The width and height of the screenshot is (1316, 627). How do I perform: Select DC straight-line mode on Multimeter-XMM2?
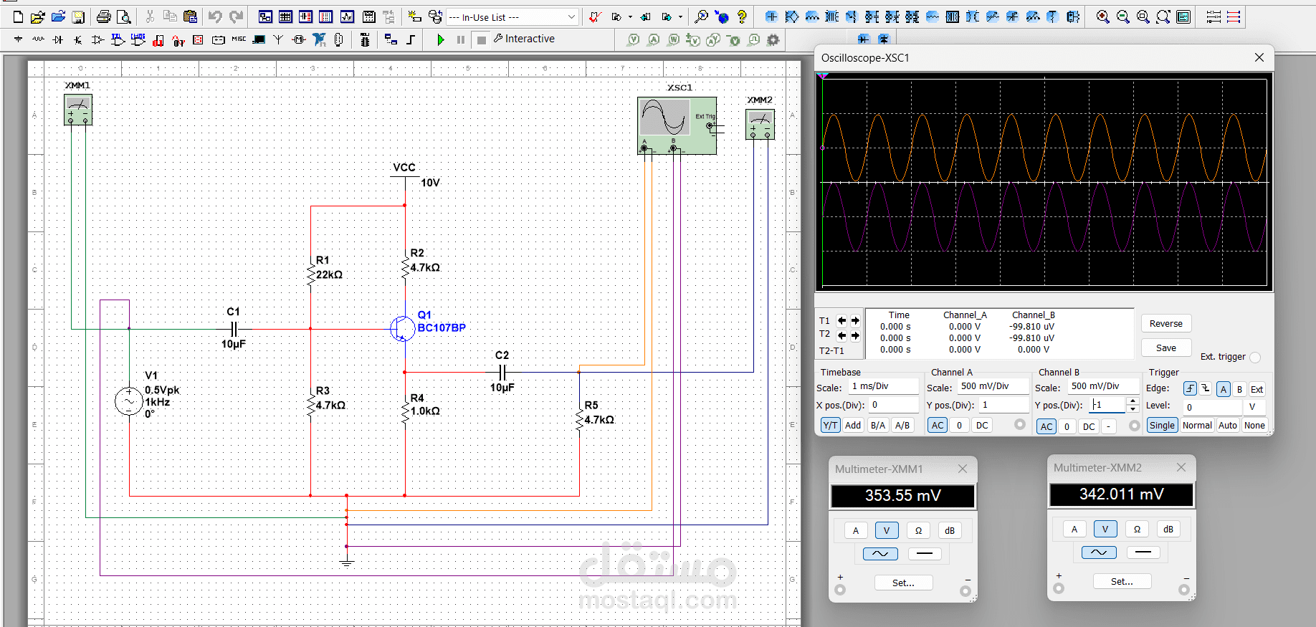1143,552
